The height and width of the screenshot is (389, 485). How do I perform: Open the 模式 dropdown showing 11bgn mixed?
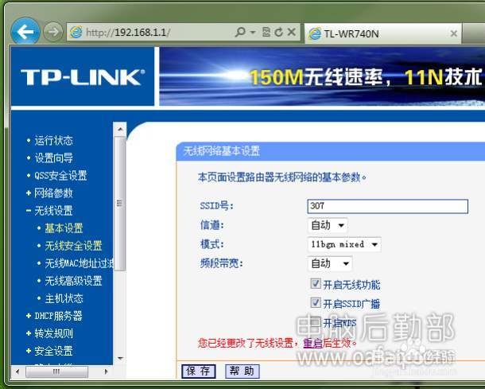(x=344, y=244)
